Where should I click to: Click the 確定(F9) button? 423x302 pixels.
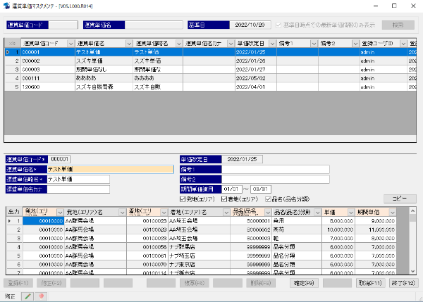(304, 283)
